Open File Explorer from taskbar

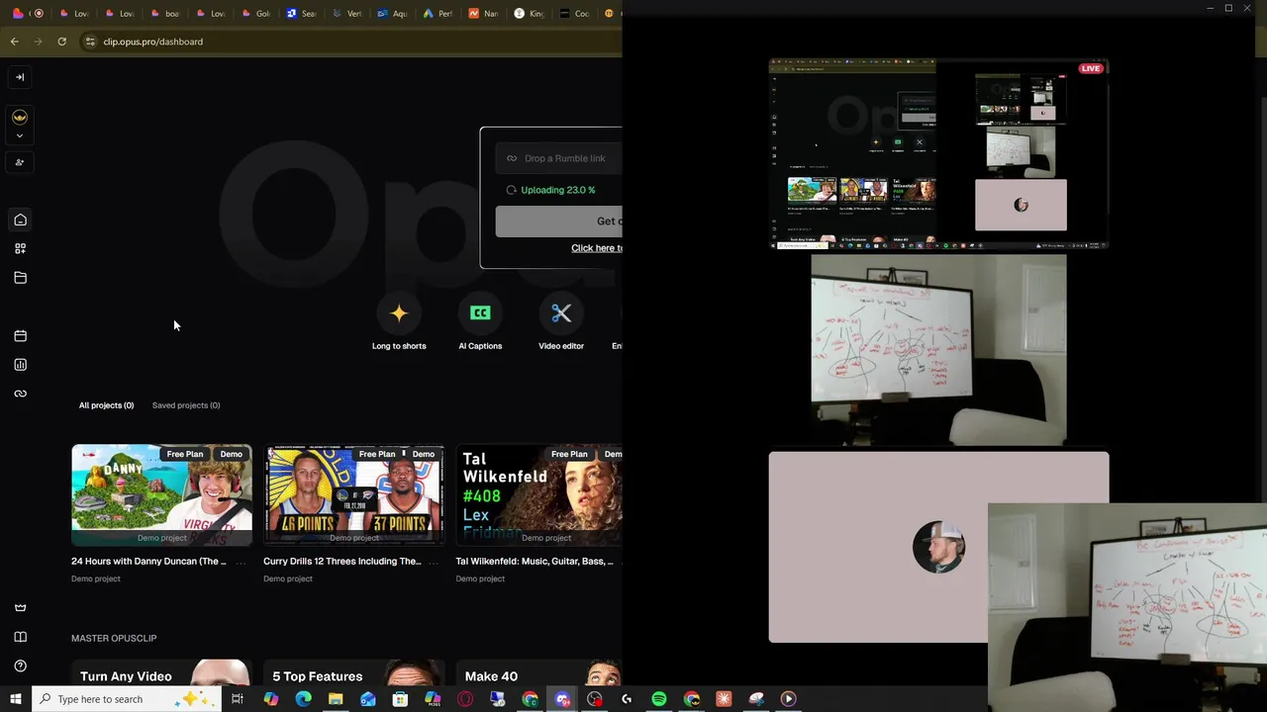pos(336,699)
